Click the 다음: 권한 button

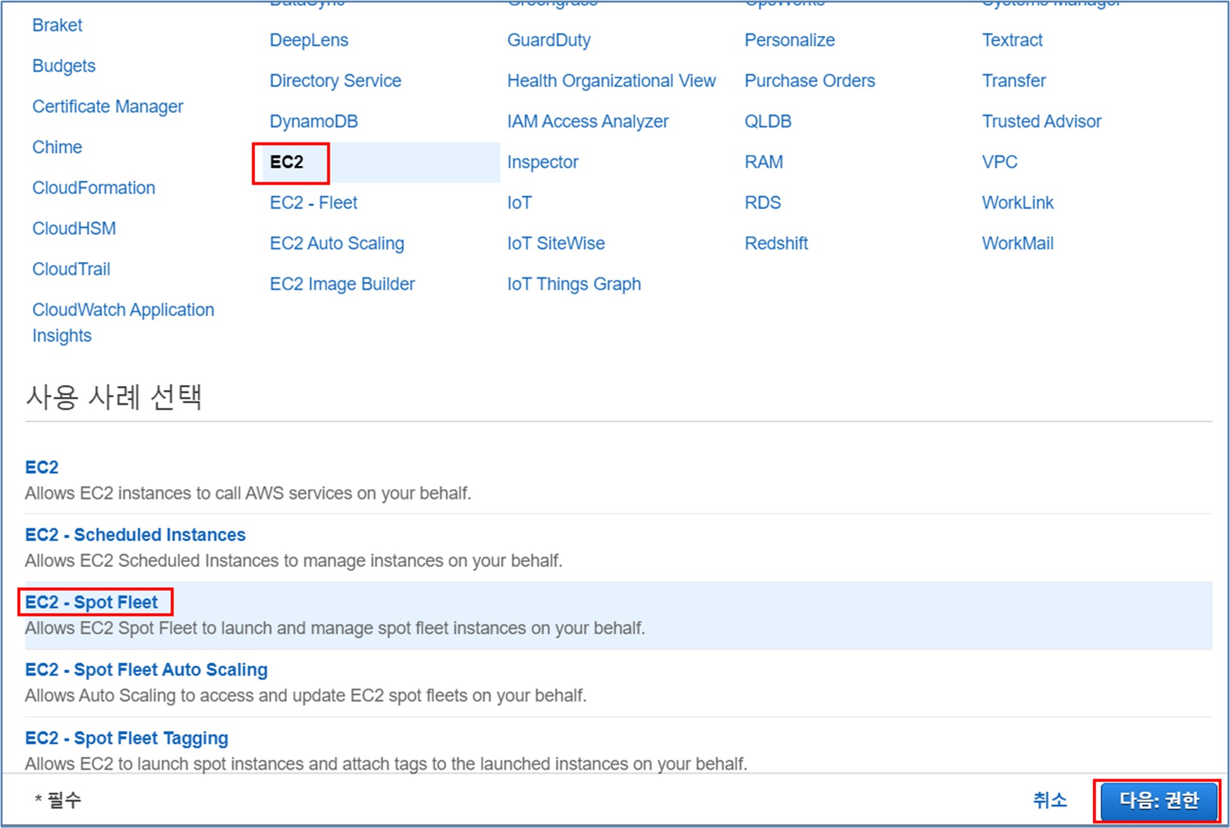point(1158,800)
